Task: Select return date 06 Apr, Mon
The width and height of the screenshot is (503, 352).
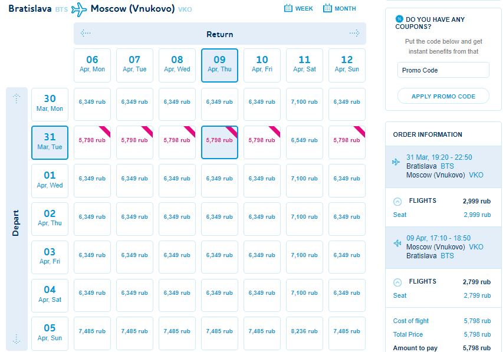Action: (92, 65)
